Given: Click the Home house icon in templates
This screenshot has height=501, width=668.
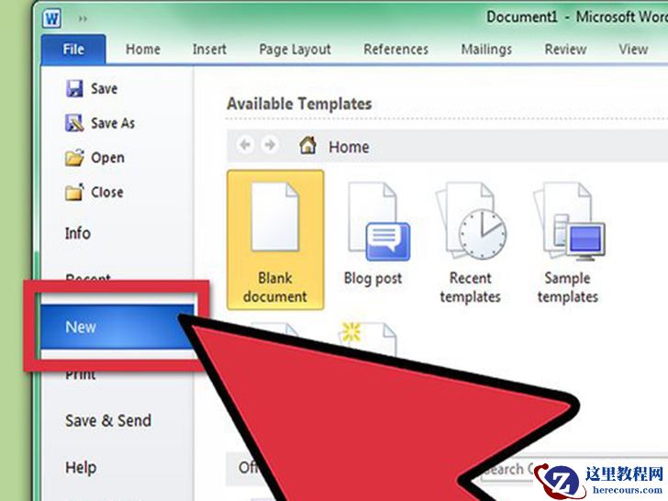Looking at the screenshot, I should coord(307,145).
